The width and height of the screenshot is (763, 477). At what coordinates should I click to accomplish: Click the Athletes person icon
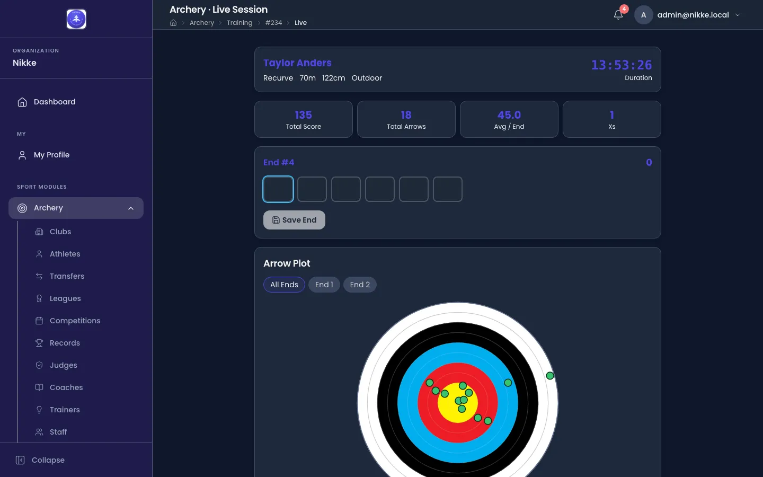(39, 254)
